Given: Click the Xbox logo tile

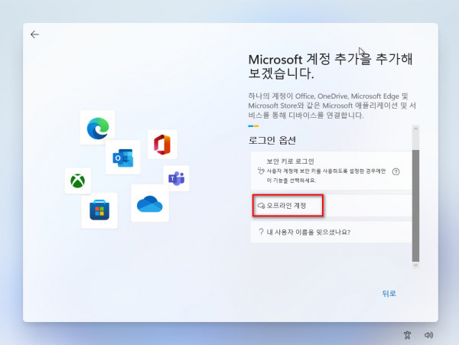Looking at the screenshot, I should [x=77, y=181].
